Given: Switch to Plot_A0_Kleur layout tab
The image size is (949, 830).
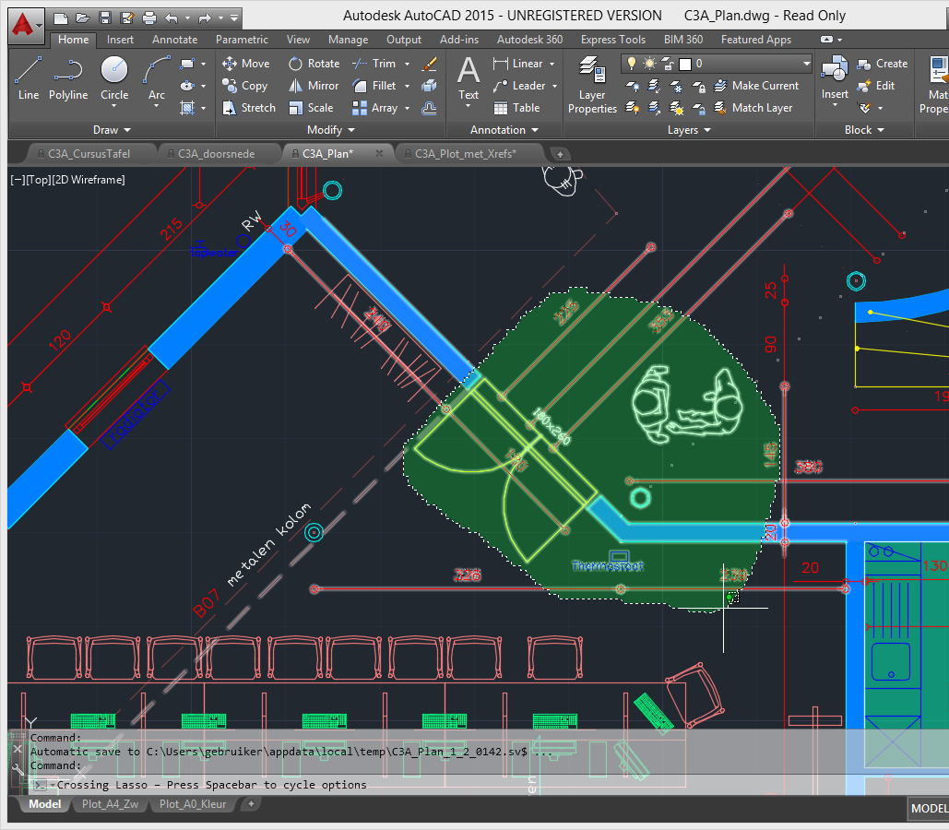Looking at the screenshot, I should (x=193, y=804).
